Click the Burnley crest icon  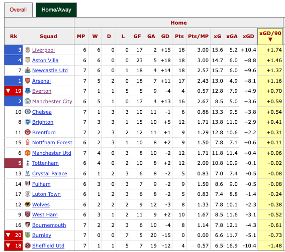28,235
